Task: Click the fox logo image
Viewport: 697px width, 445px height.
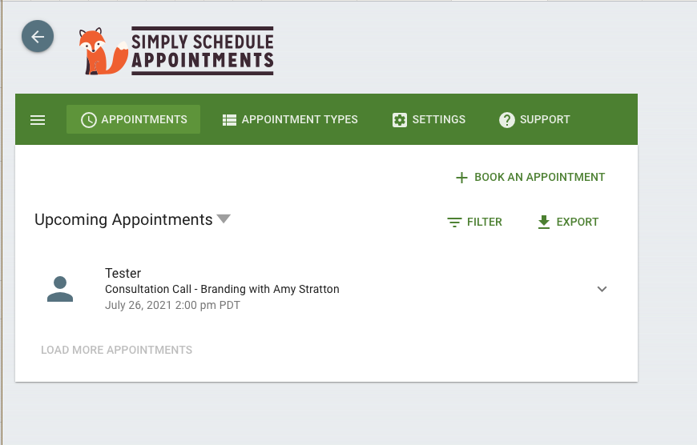Action: pos(103,51)
